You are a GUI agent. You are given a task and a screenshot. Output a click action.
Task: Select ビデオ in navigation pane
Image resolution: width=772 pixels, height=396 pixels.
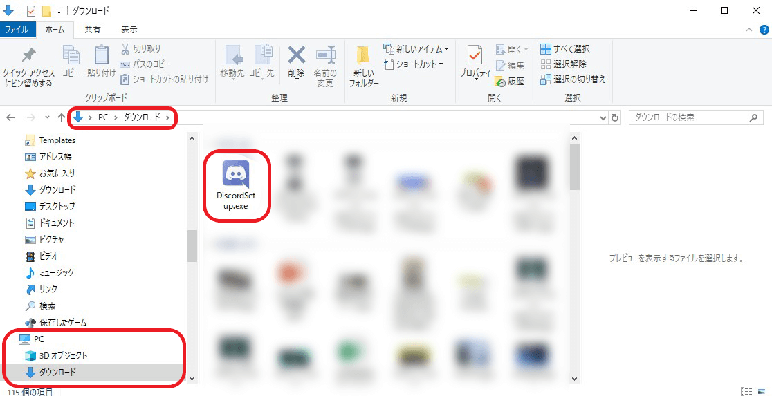click(x=42, y=256)
